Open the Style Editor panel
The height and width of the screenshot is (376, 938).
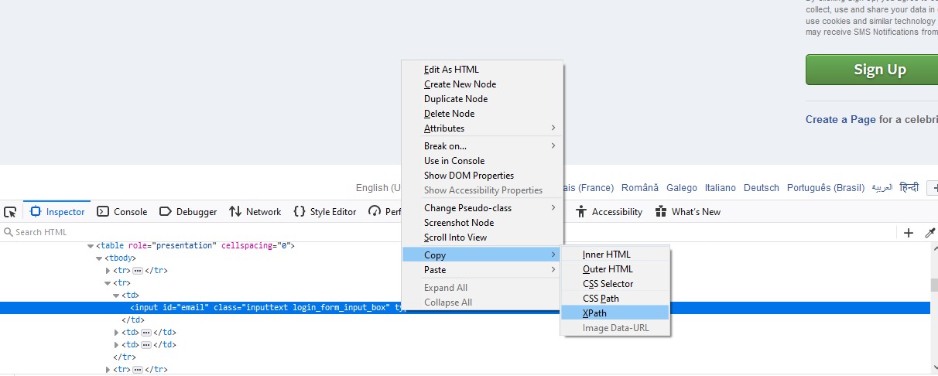coord(325,212)
